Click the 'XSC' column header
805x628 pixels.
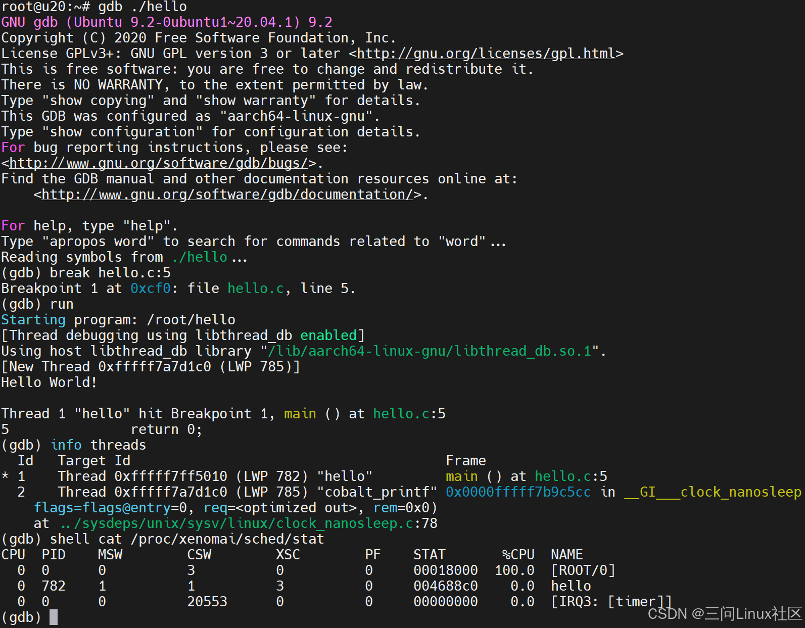288,555
